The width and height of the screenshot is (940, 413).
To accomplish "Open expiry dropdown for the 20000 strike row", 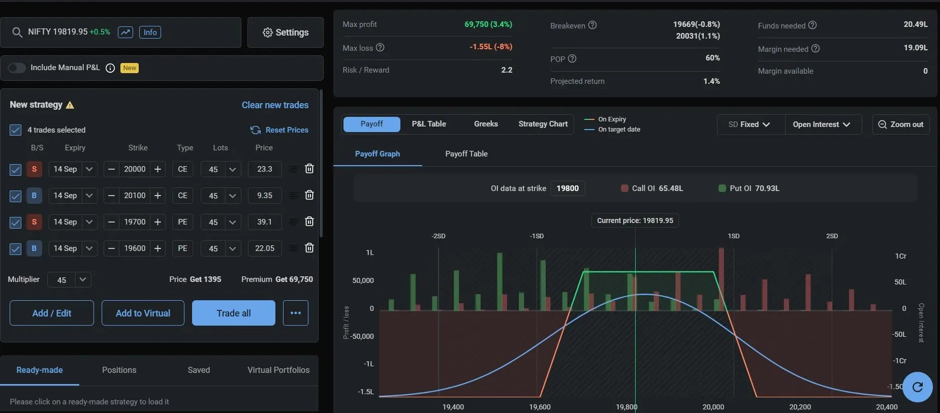I will (89, 169).
